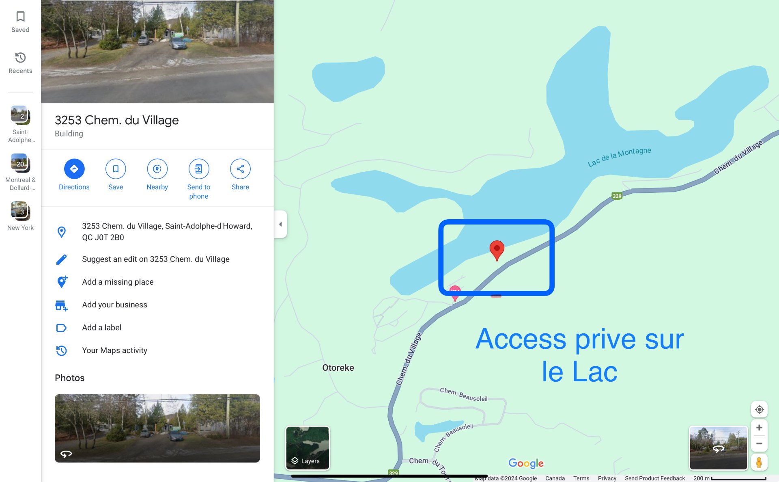
Task: Show your current location on the map
Action: point(759,409)
